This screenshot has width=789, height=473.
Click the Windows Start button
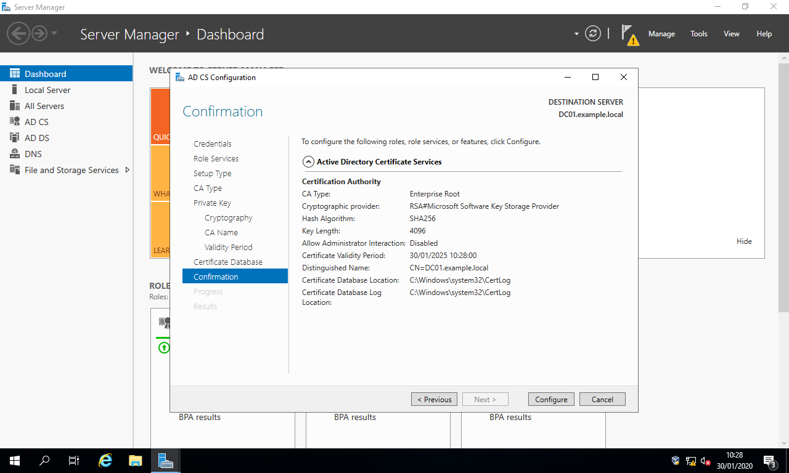tap(15, 460)
